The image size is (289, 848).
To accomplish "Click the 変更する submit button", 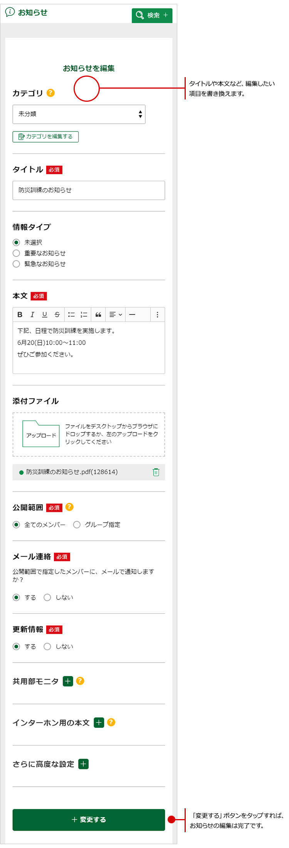I will (89, 819).
